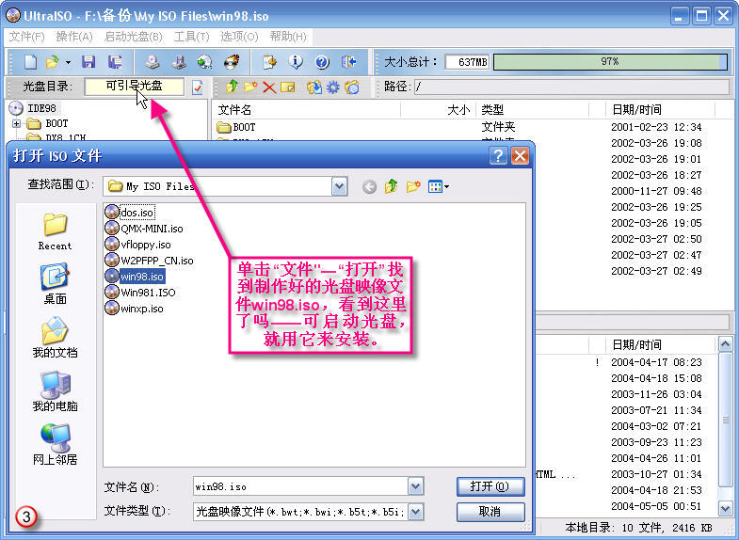739x540 pixels.
Task: Click the folder-with-label icon next to gear
Action: 351,87
